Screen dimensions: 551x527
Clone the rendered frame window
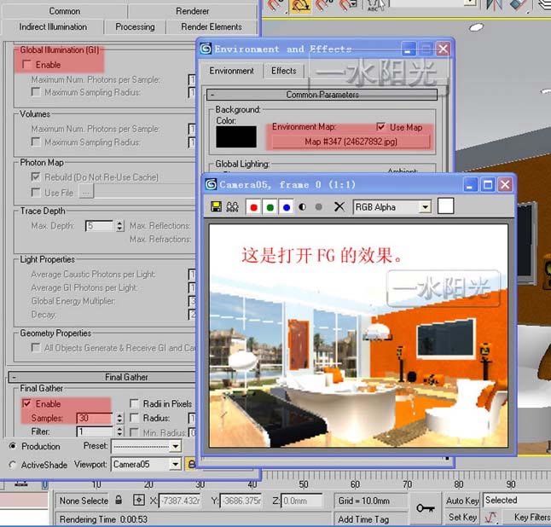point(232,207)
